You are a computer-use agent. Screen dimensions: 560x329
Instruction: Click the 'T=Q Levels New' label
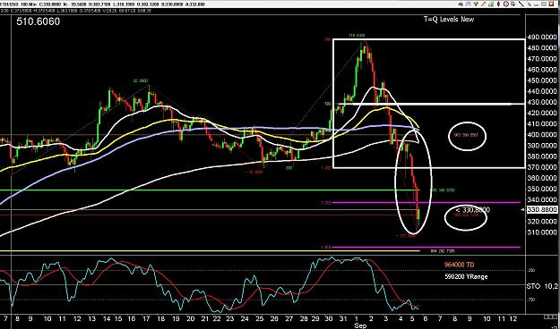(449, 20)
